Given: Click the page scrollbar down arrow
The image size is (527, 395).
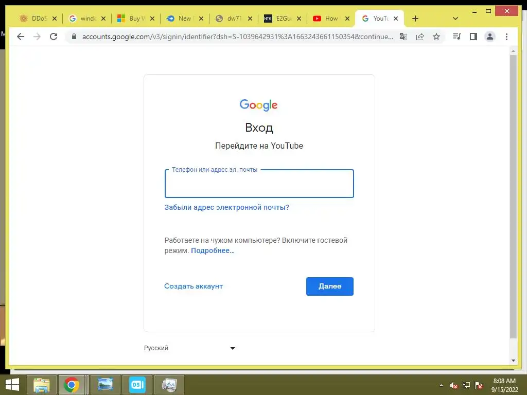Looking at the screenshot, I should pos(513,361).
